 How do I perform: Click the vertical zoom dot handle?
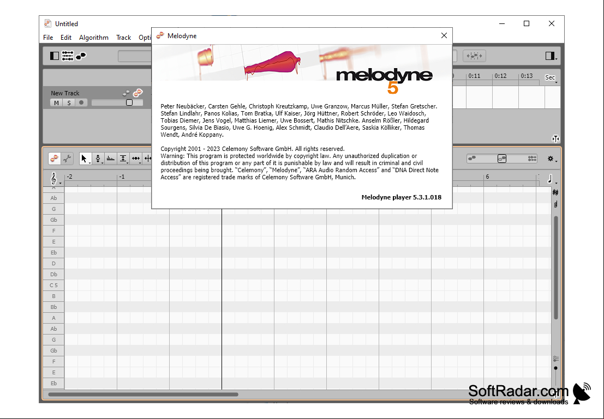point(555,368)
